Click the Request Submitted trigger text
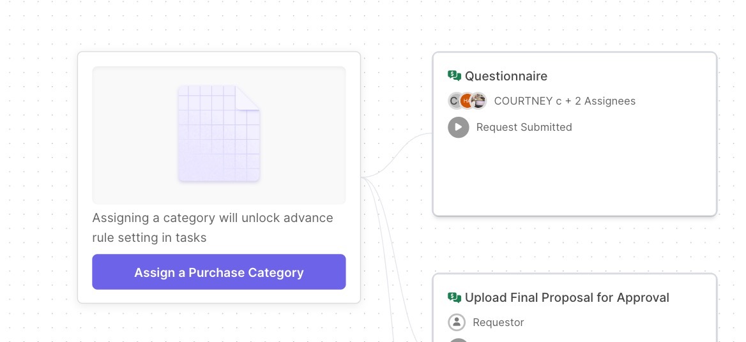This screenshot has width=746, height=342. click(x=524, y=128)
